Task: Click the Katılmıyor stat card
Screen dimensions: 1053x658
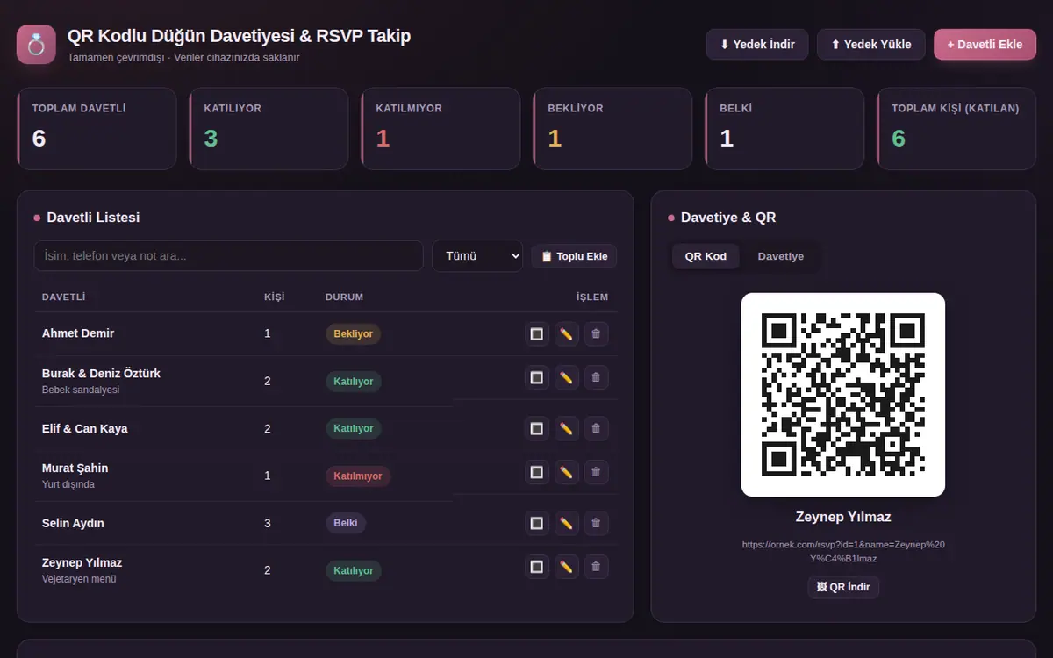Action: (x=441, y=128)
